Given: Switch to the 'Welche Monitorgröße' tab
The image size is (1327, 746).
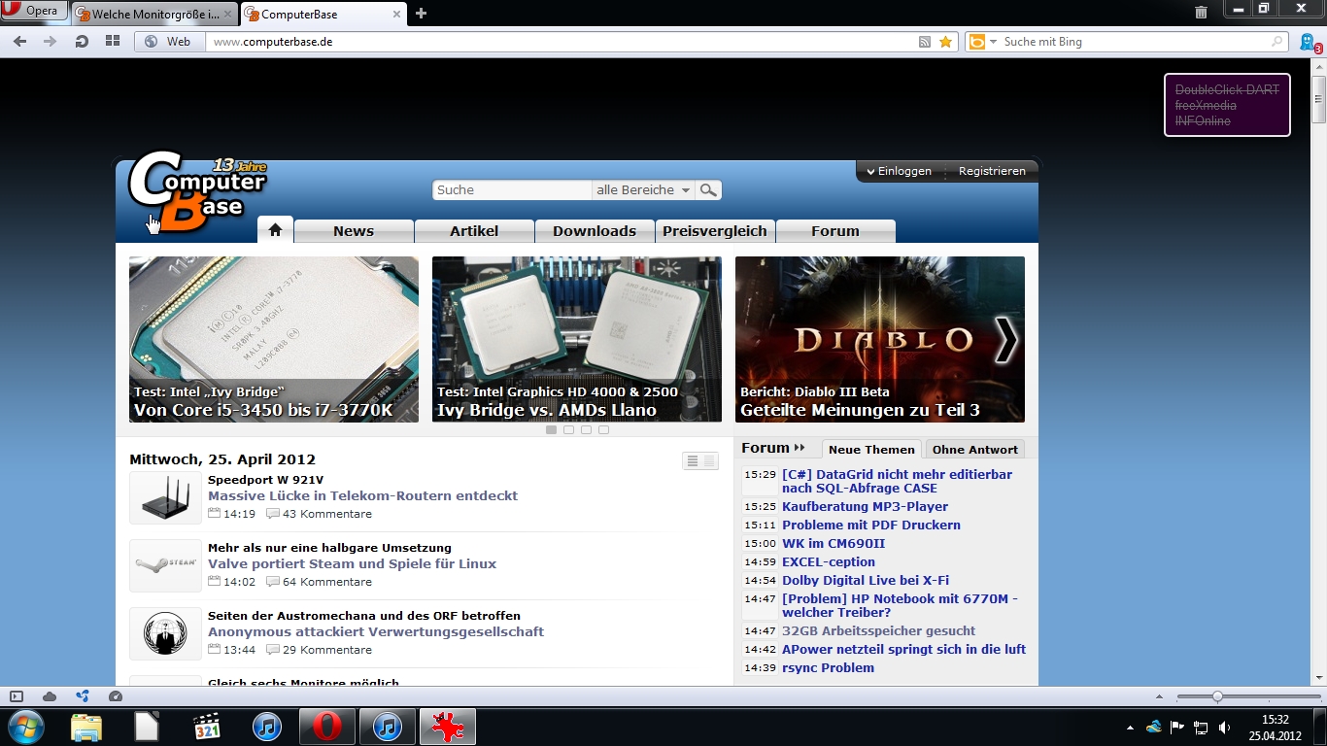Looking at the screenshot, I should [154, 15].
